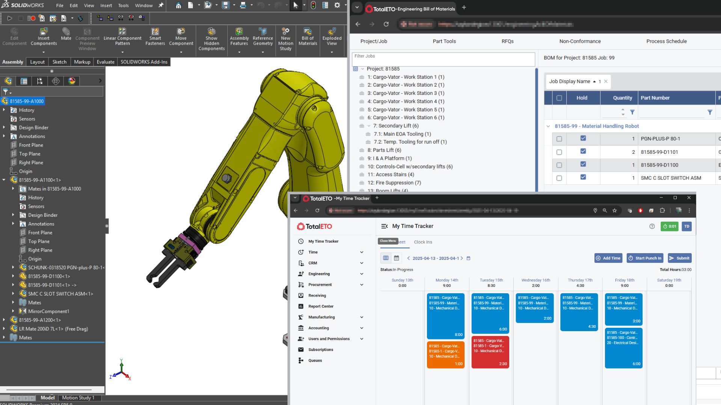Toggle Hold checkbox for 81585-99-D1100
This screenshot has height=405, width=721.
click(583, 164)
